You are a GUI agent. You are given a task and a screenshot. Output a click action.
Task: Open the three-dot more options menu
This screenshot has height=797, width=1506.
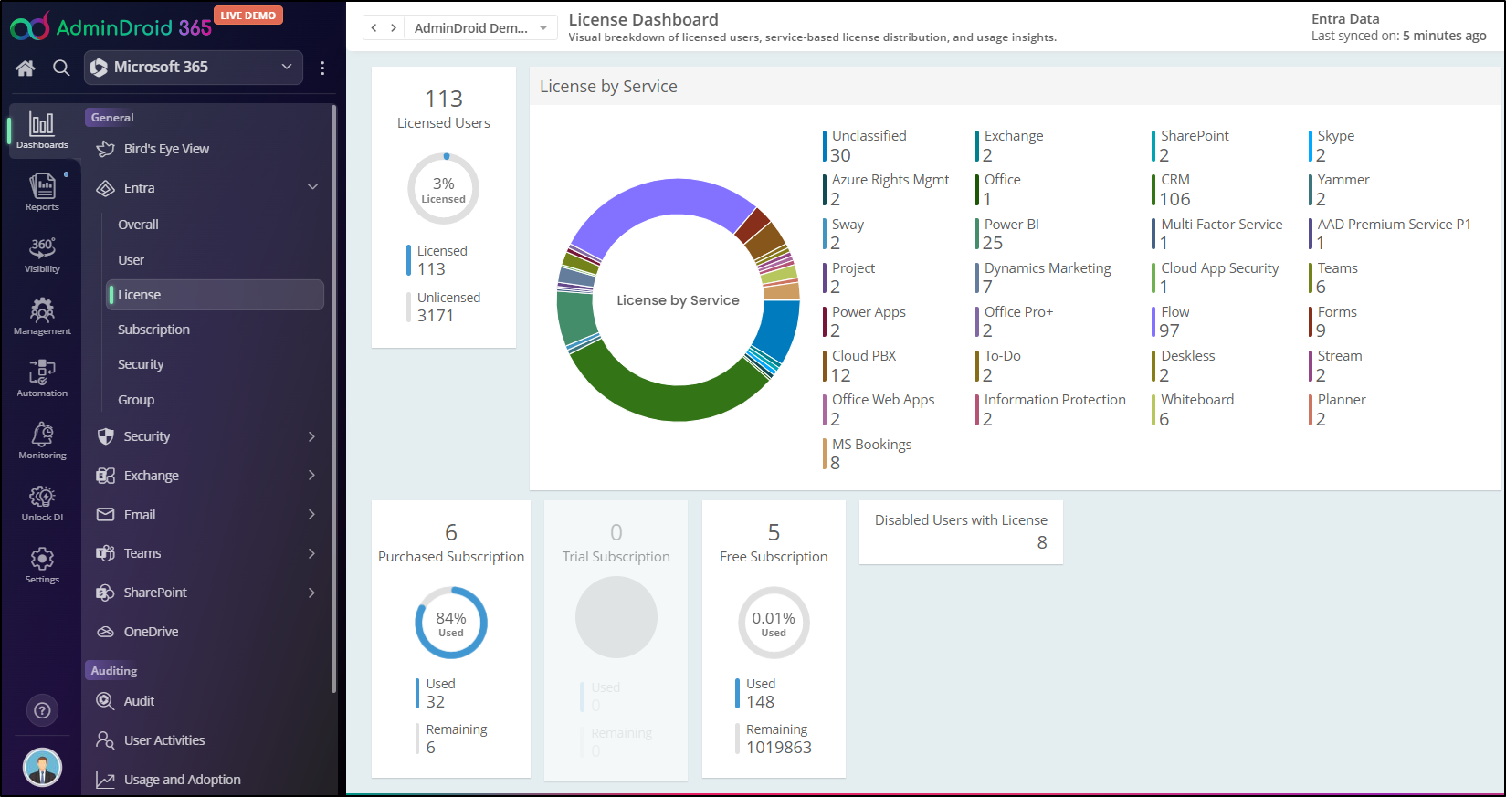coord(322,68)
